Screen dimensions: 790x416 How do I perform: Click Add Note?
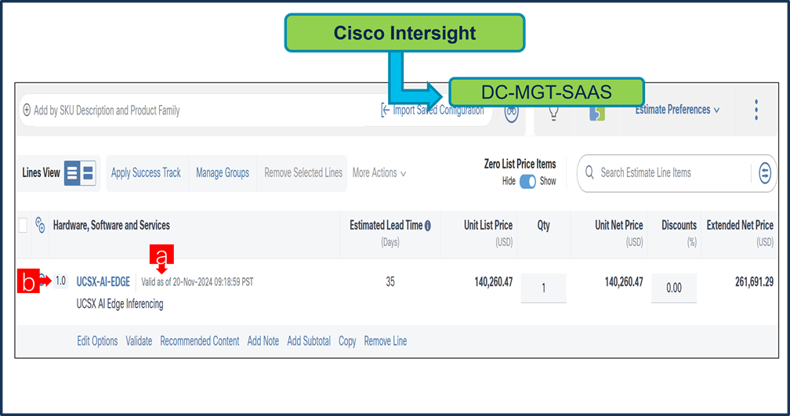[x=263, y=341]
